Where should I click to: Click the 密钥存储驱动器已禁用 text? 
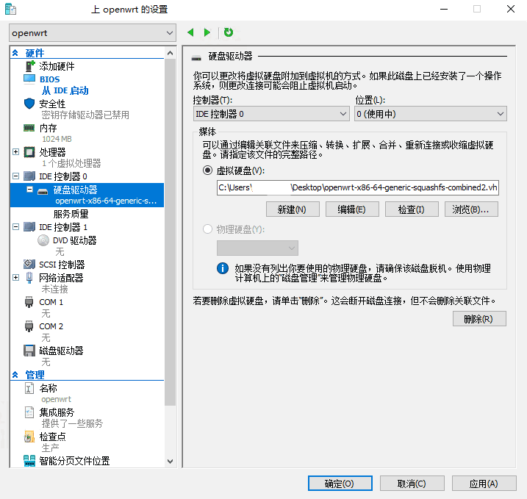point(85,115)
